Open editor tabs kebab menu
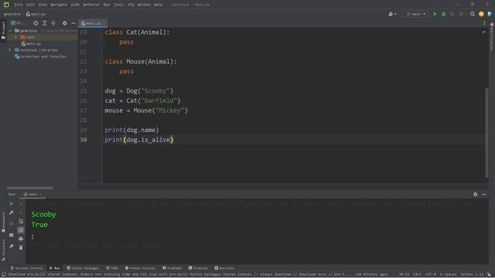This screenshot has height=278, width=495. [x=484, y=23]
